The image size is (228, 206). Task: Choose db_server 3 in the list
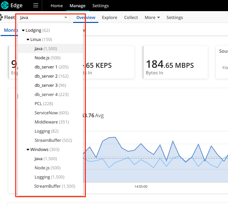click(x=50, y=85)
